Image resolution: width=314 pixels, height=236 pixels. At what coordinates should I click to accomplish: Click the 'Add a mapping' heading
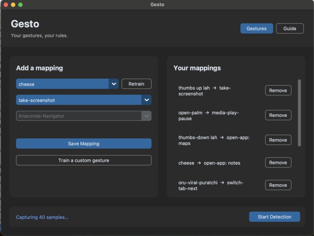40,68
